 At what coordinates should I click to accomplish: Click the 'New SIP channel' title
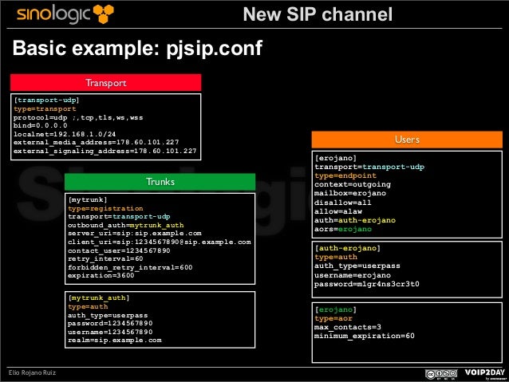pos(318,14)
